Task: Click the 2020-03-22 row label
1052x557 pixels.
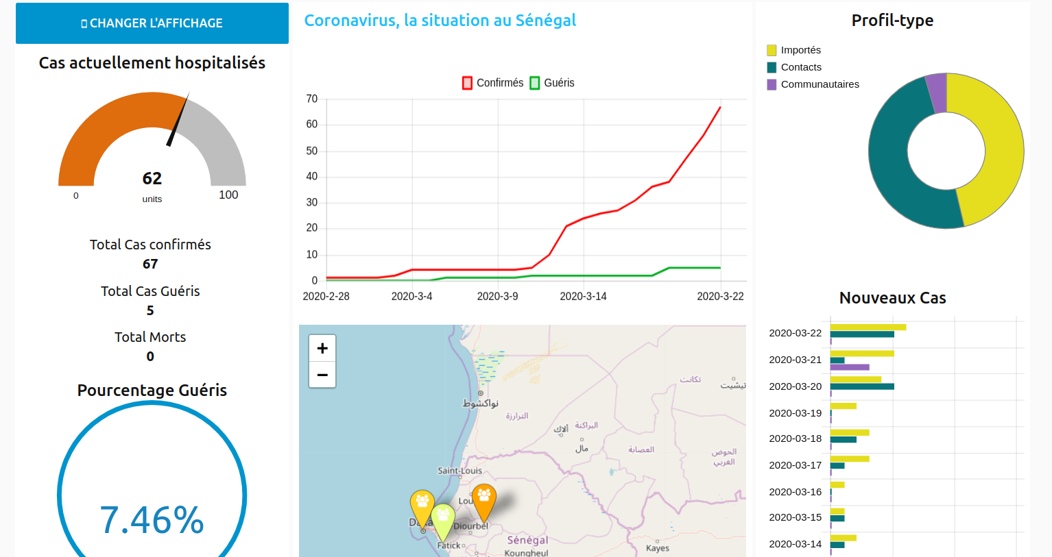Action: point(795,334)
